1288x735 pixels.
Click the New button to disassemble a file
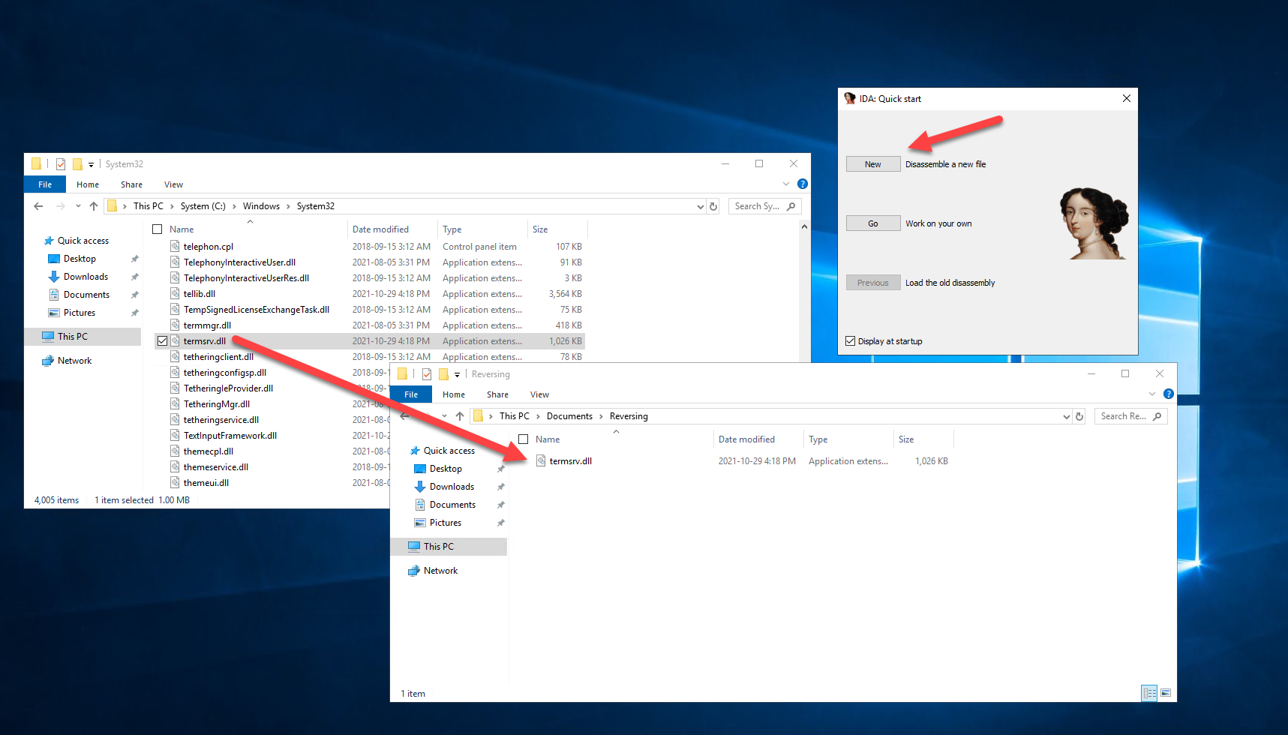click(872, 164)
